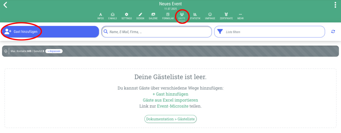Open the Settings tab
Image resolution: width=341 pixels, height=133 pixels.
point(126,16)
